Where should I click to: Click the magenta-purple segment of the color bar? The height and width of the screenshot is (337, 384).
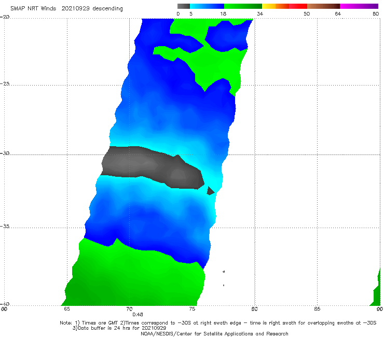tap(359, 6)
